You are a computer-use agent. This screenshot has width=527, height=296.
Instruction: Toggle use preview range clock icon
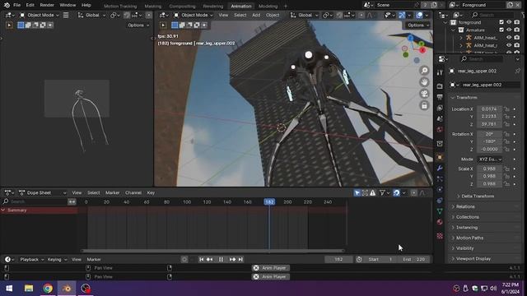pos(359,260)
